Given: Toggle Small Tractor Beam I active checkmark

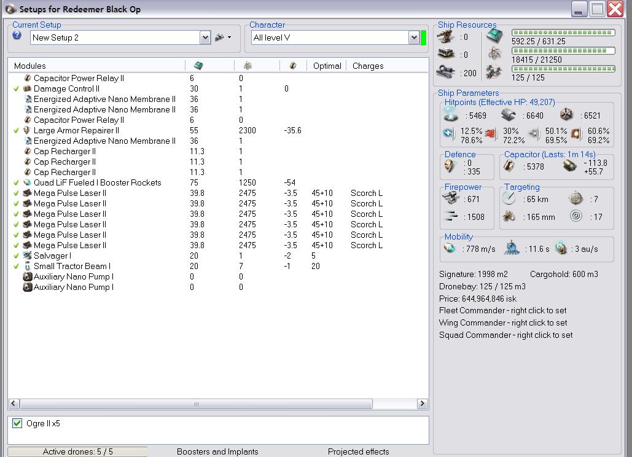Looking at the screenshot, I should coord(17,267).
